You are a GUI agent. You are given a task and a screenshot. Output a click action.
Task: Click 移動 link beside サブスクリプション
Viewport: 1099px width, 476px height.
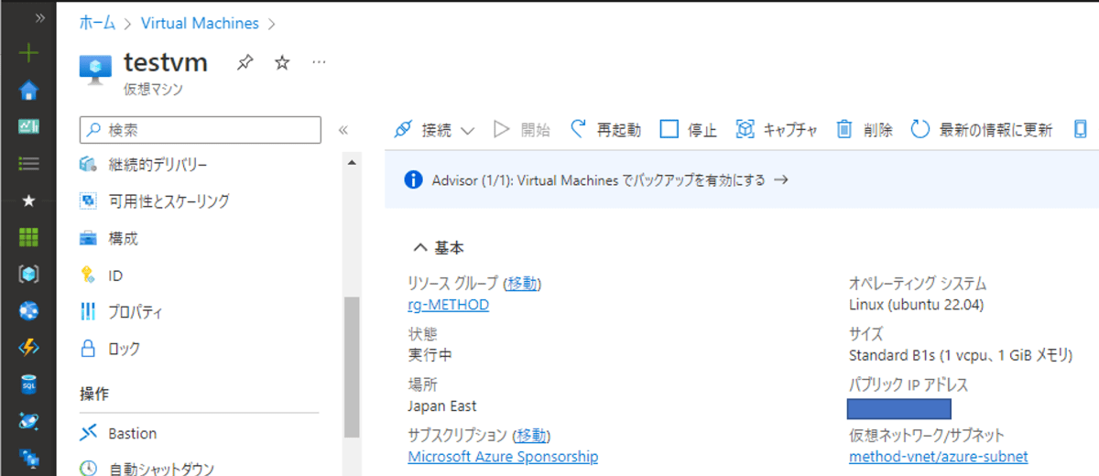[532, 435]
